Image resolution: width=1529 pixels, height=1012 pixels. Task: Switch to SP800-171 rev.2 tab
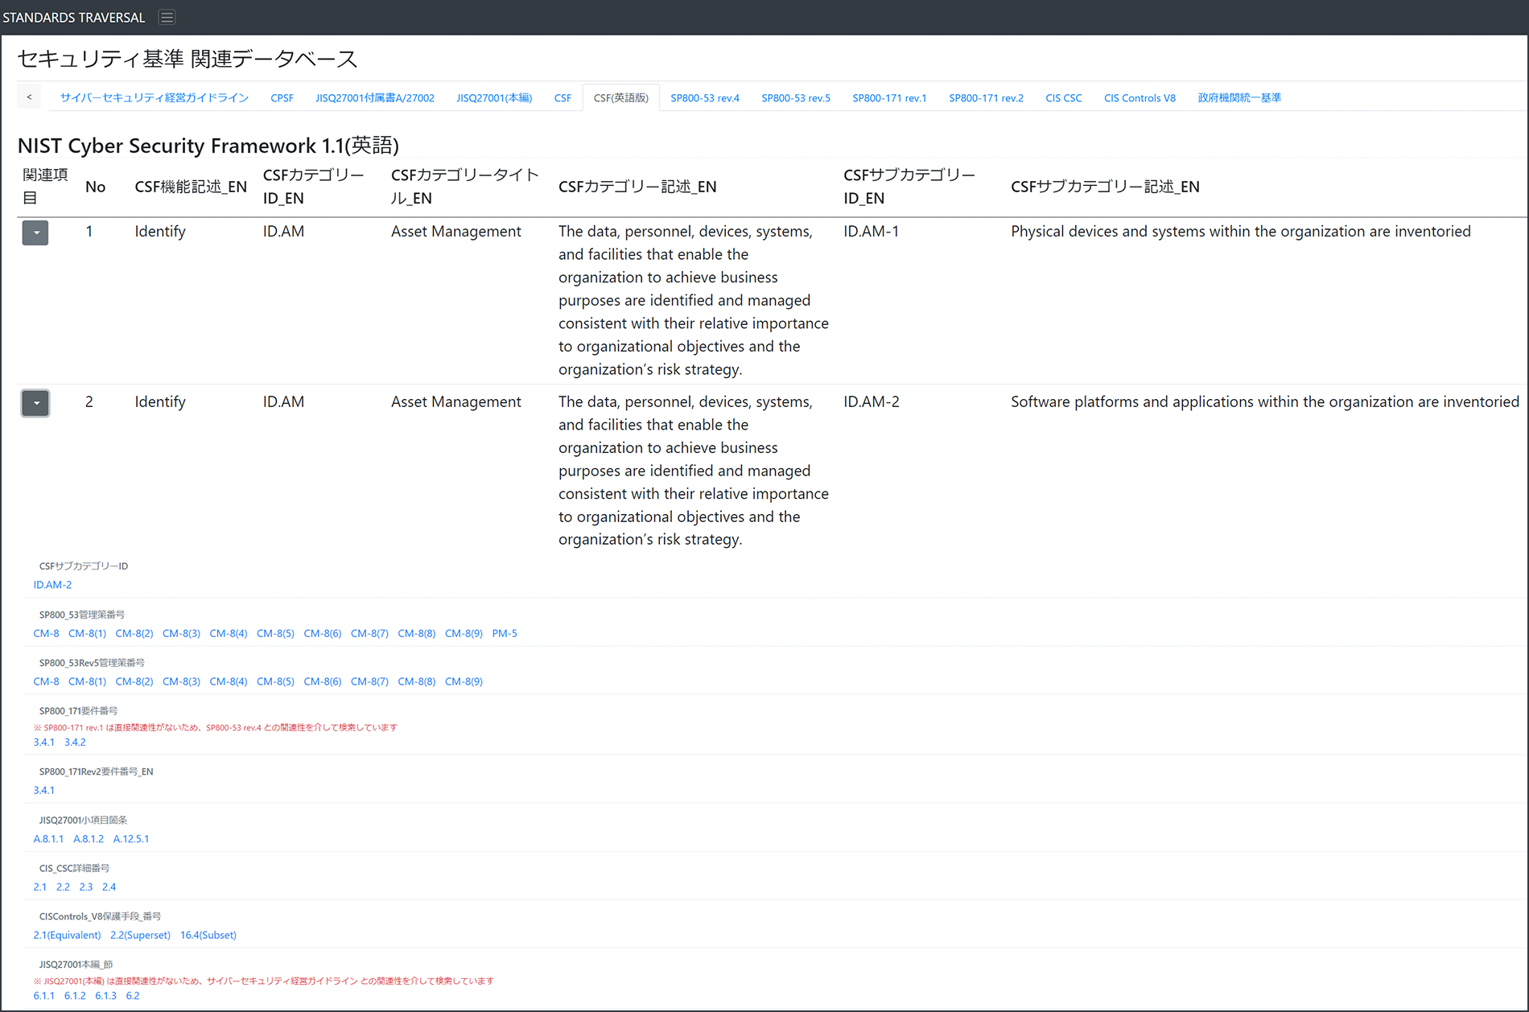pos(986,97)
